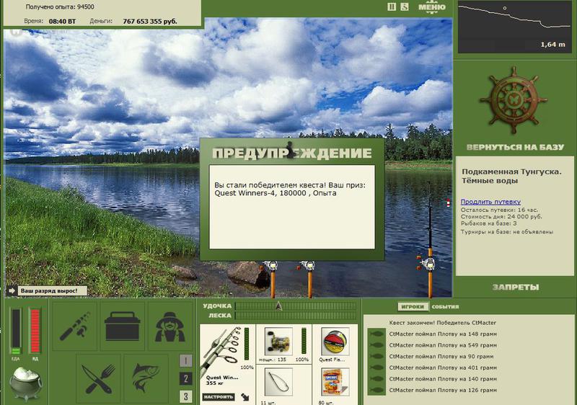
Task: Switch to the События tab
Action: pyautogui.click(x=445, y=306)
